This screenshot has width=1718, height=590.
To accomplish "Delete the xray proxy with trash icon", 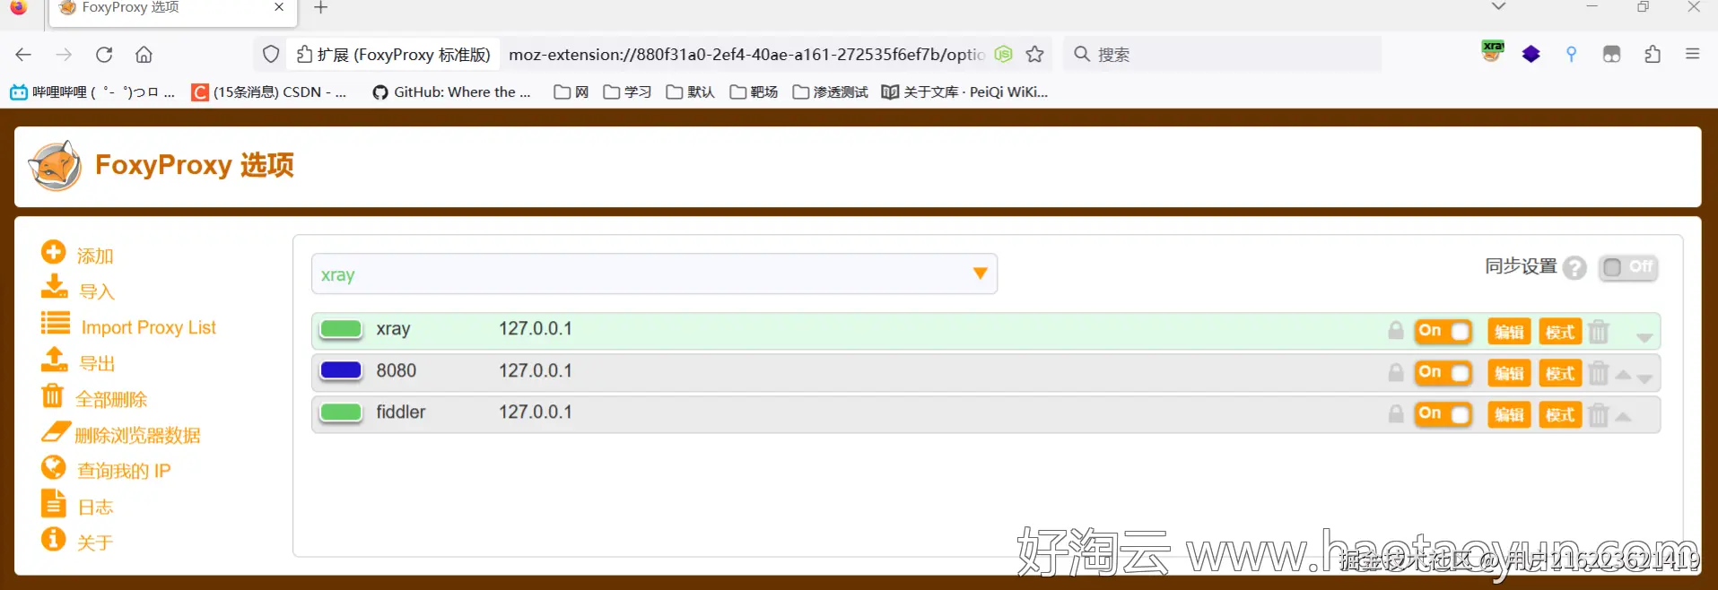I will [1599, 332].
